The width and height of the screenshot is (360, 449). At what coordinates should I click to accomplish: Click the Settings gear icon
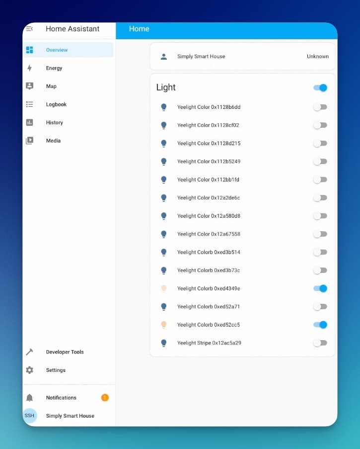click(29, 370)
